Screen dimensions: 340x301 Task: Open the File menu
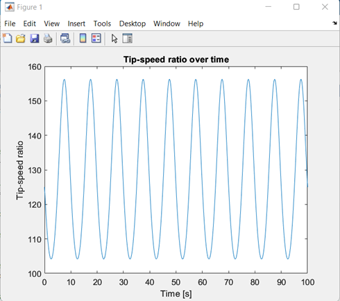pos(10,24)
